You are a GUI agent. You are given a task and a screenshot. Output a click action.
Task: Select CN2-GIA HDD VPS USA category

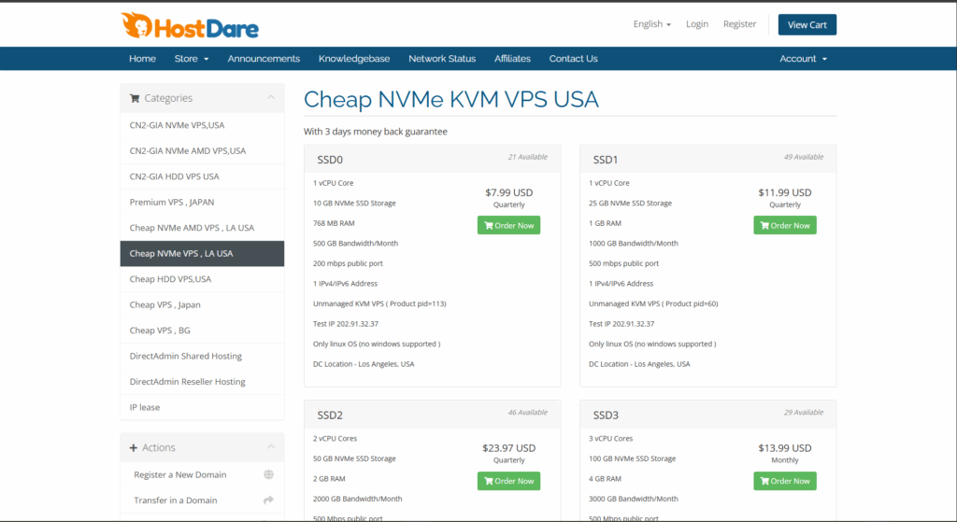[202, 176]
